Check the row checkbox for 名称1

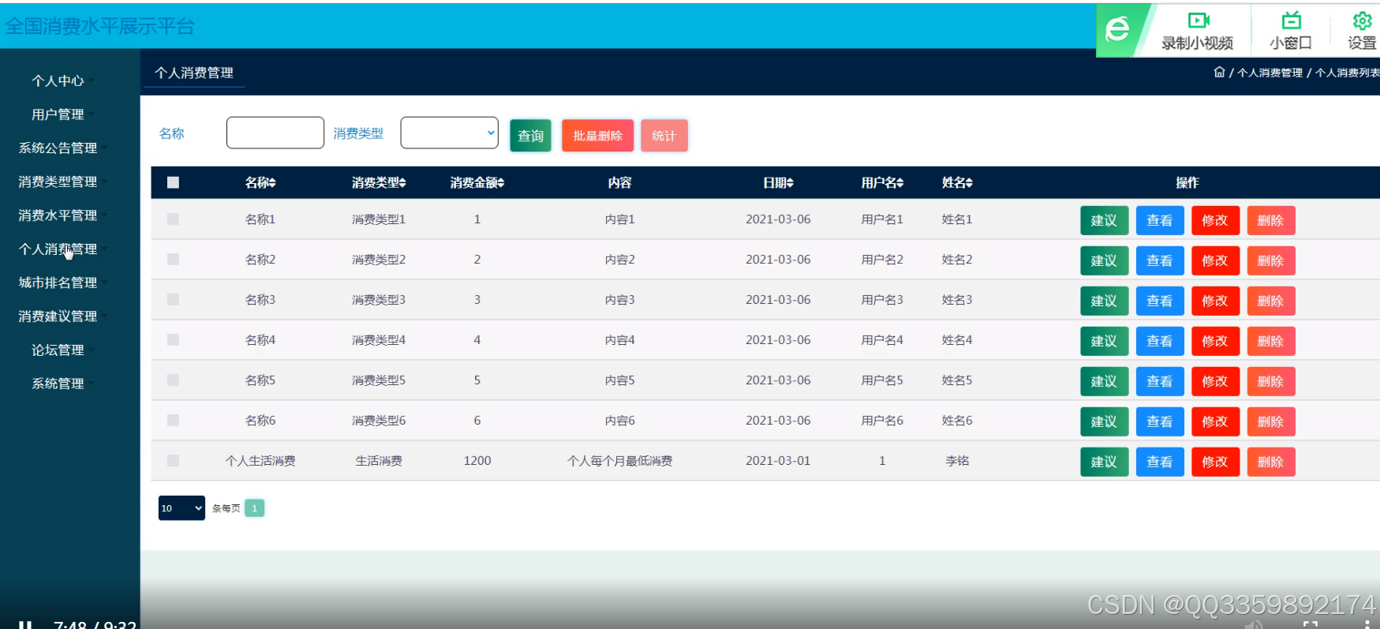click(174, 219)
